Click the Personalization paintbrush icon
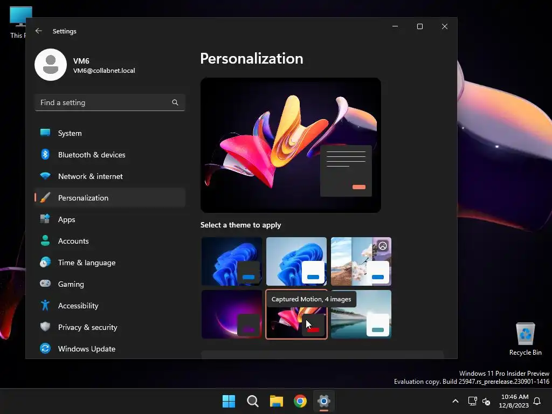The image size is (552, 414). point(45,197)
